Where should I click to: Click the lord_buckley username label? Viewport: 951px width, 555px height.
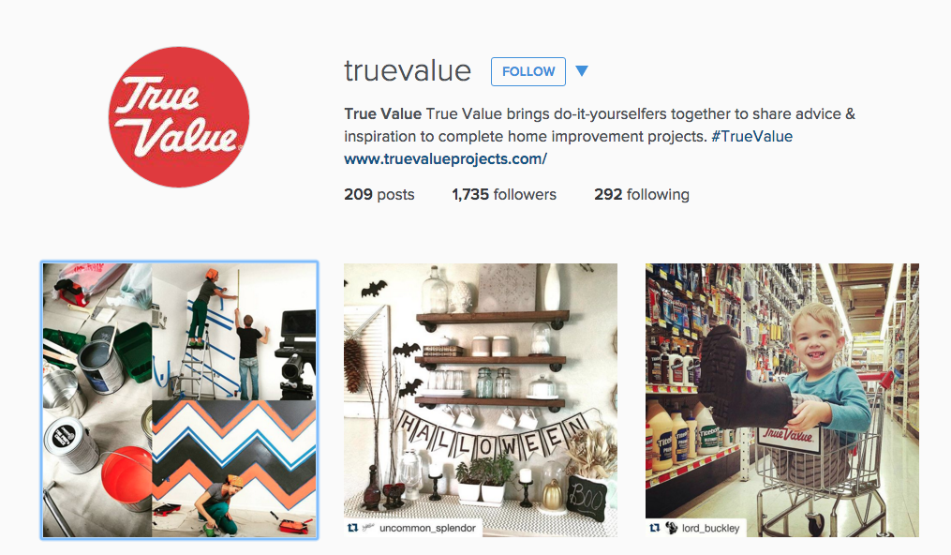[711, 529]
